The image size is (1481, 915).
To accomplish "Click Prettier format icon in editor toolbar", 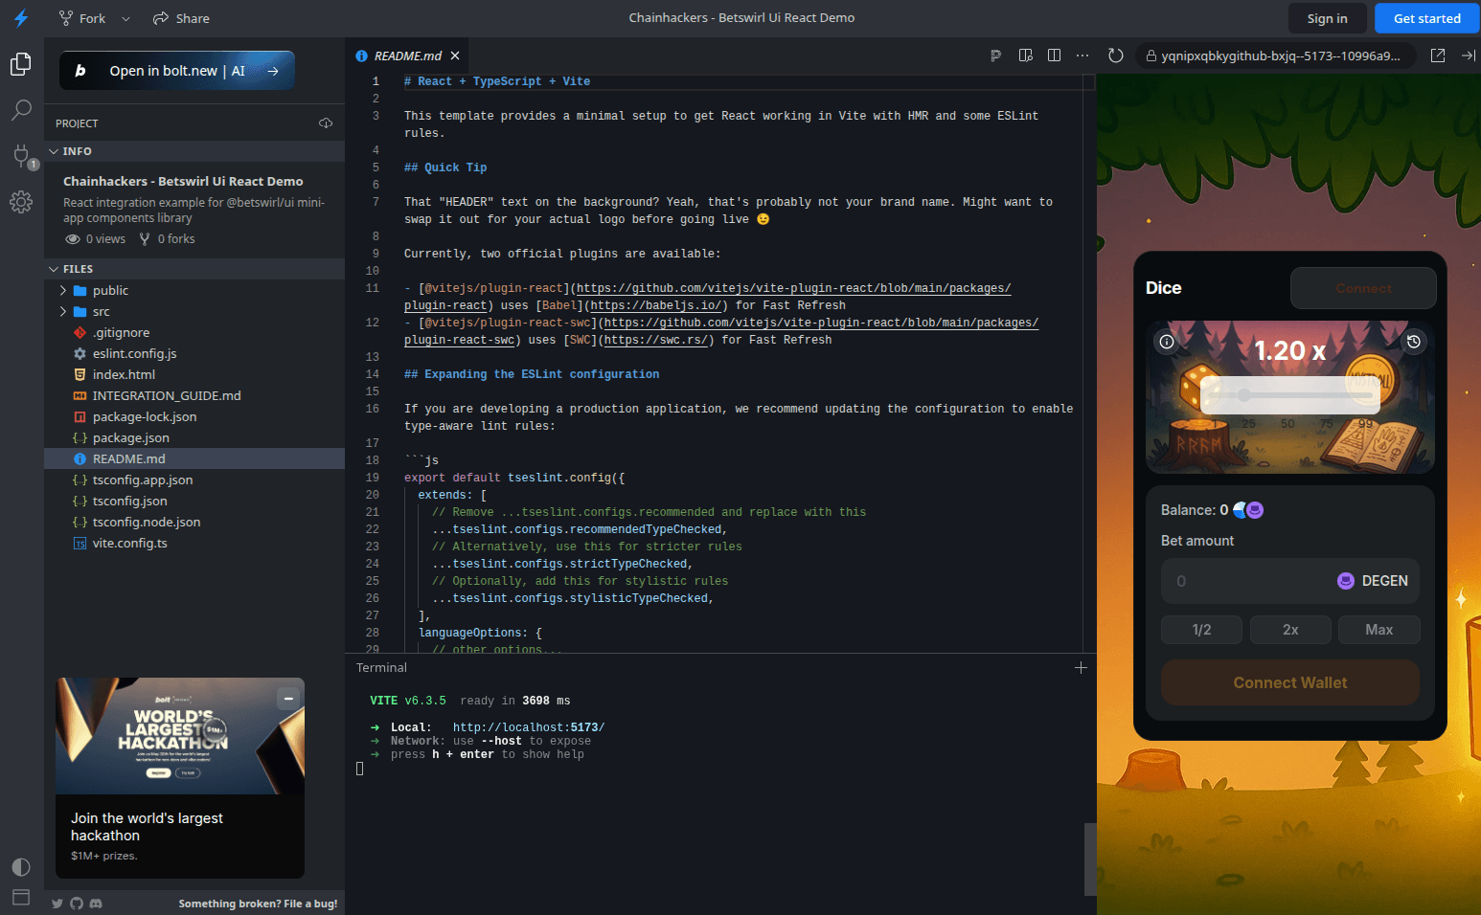I will pos(995,56).
